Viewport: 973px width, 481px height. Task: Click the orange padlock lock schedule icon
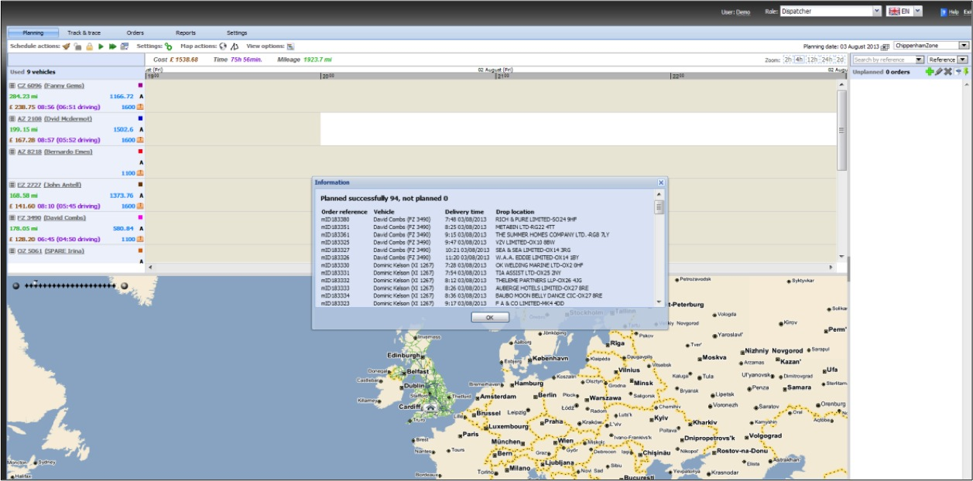90,46
